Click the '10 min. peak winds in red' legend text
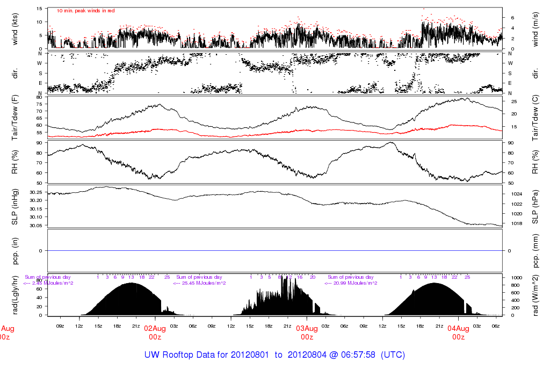This screenshot has height=376, width=550. click(x=85, y=11)
